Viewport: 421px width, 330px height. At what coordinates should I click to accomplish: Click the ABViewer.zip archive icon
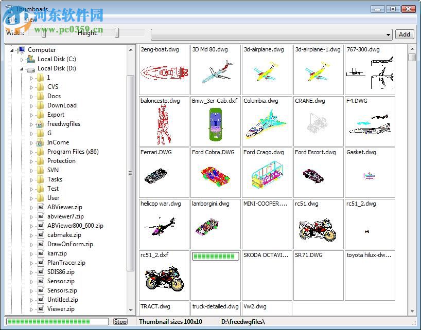42,207
